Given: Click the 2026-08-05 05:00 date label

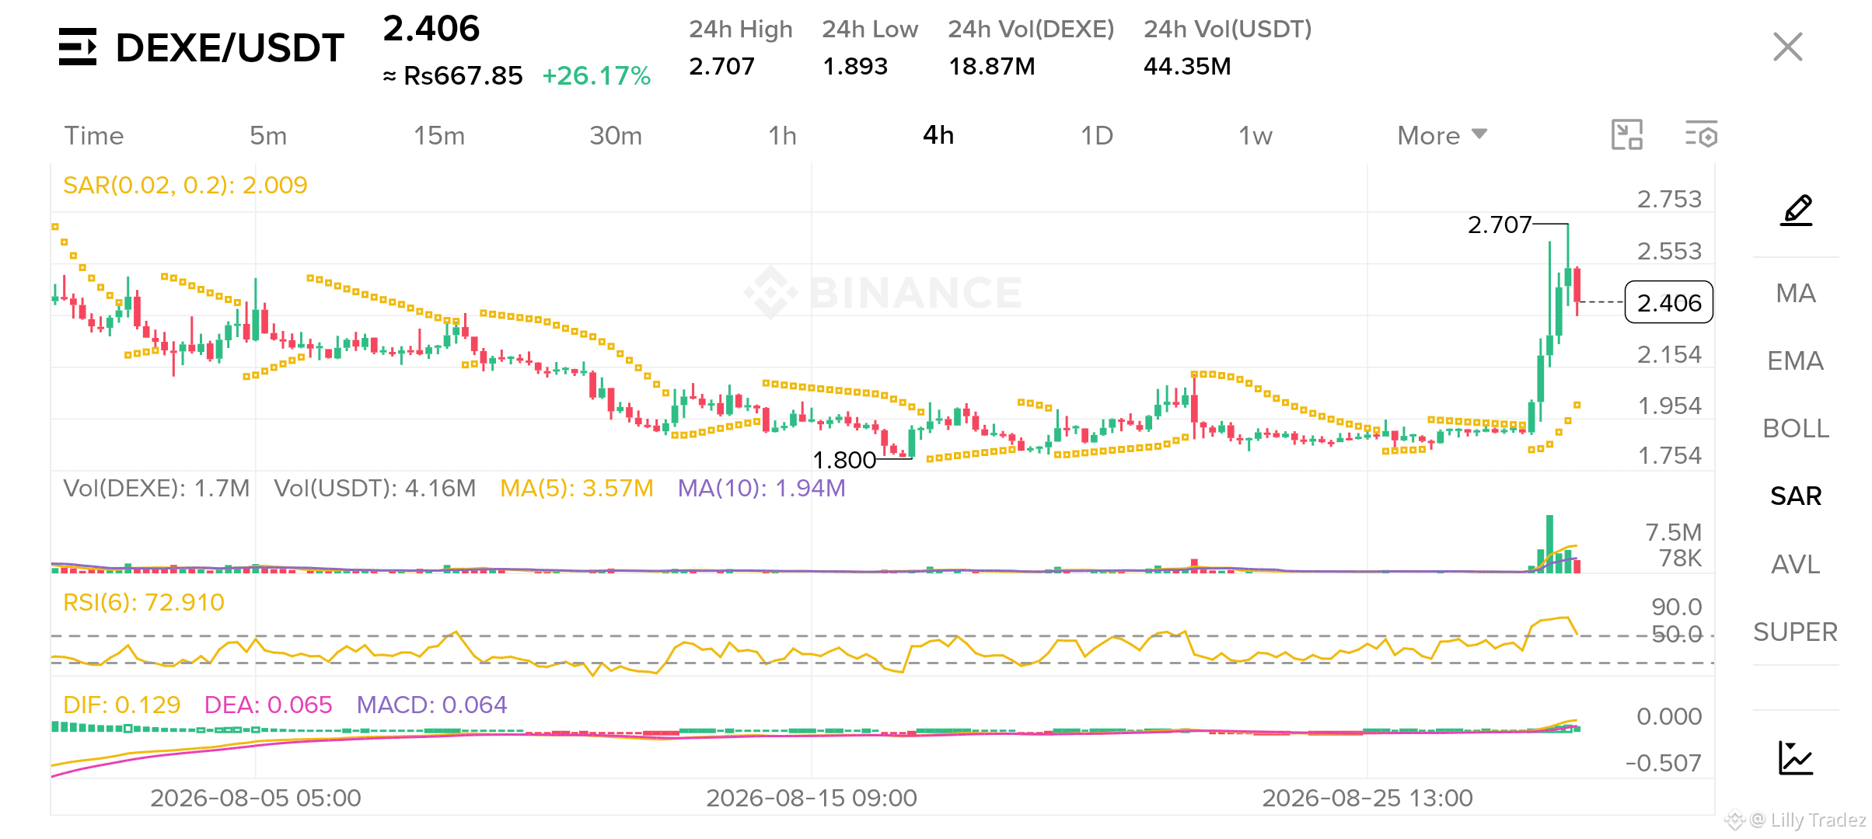Looking at the screenshot, I should (x=256, y=798).
